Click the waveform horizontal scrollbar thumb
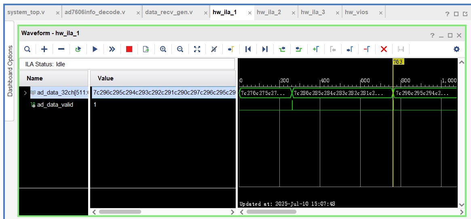The image size is (471, 219). click(271, 212)
